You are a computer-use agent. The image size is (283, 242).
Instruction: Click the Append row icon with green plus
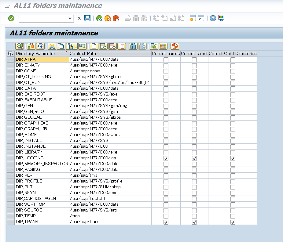[x=103, y=46]
